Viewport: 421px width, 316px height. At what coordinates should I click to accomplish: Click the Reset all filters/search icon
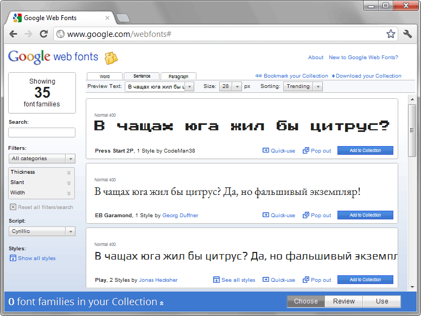(13, 207)
